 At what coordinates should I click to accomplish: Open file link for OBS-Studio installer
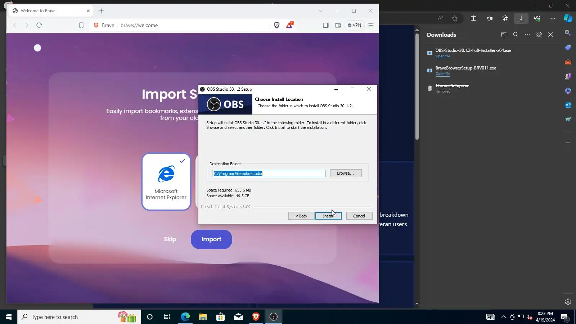point(442,56)
